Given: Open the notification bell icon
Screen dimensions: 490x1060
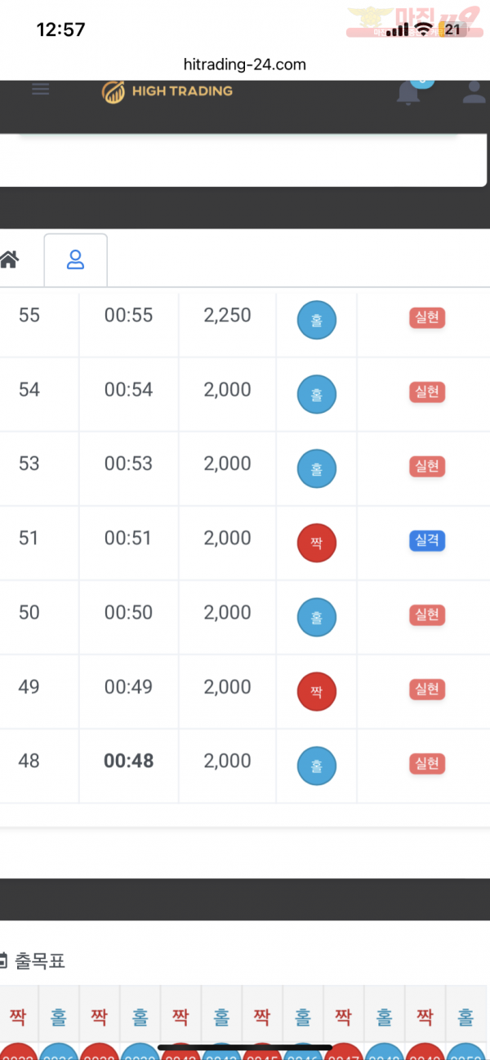Looking at the screenshot, I should tap(408, 92).
